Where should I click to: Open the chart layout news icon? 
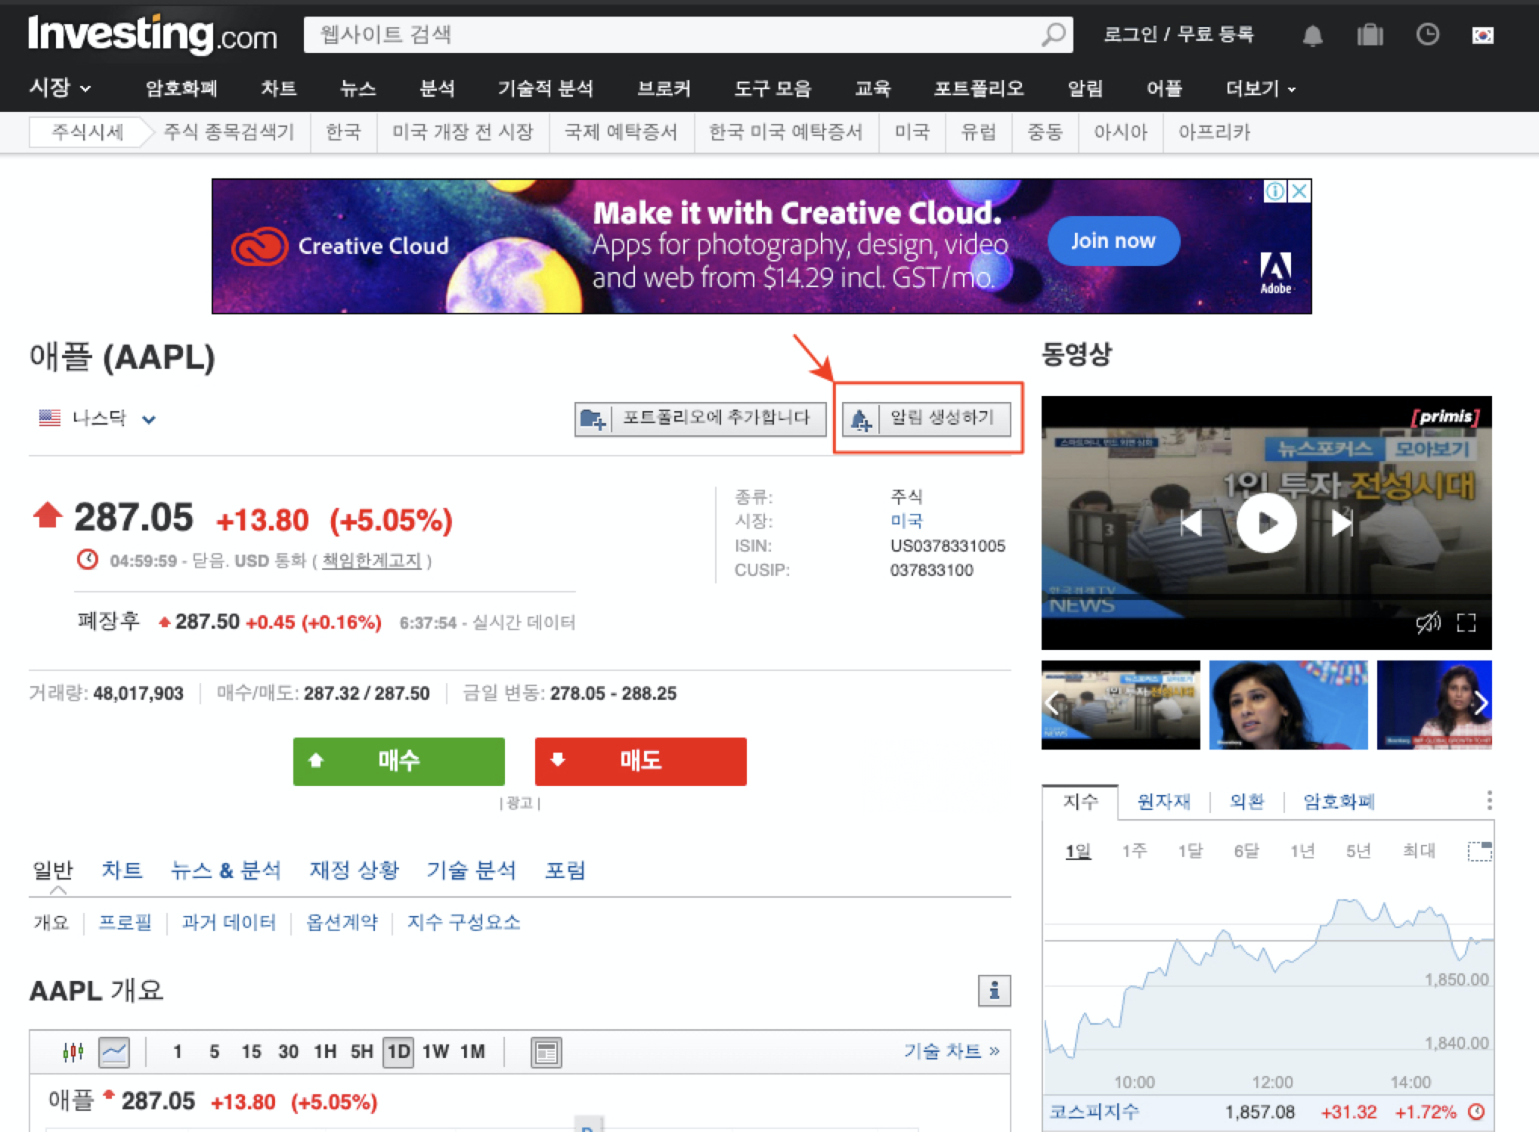coord(546,1052)
